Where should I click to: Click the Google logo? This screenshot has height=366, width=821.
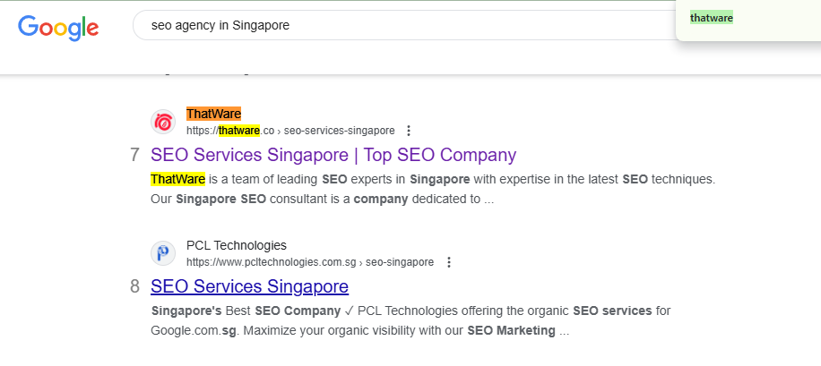point(58,27)
